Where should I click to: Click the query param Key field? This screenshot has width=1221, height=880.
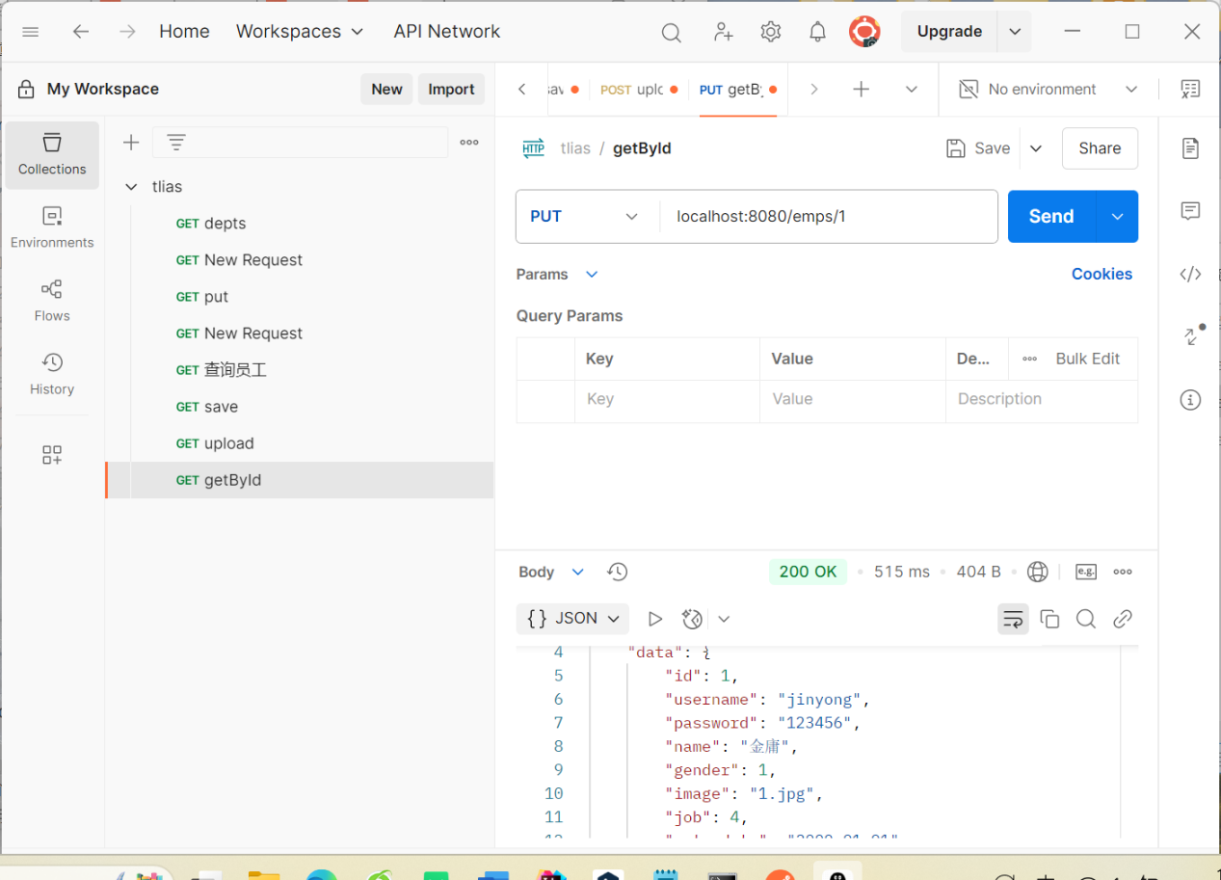[x=667, y=399]
